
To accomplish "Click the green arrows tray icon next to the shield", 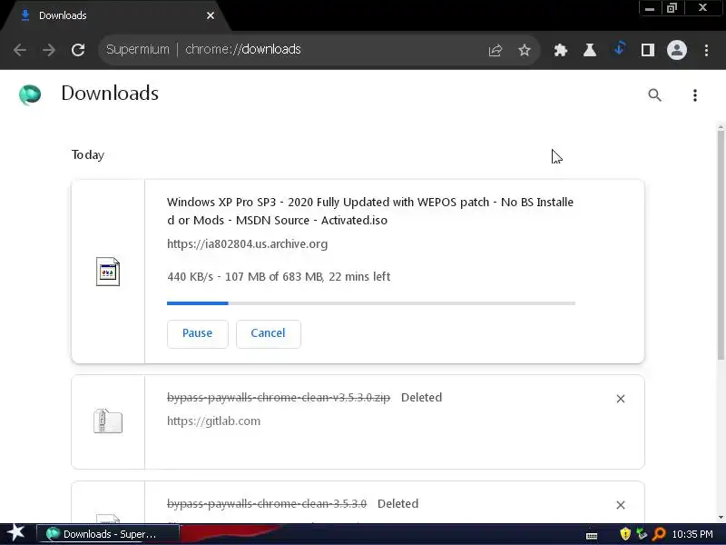I will pos(642,534).
